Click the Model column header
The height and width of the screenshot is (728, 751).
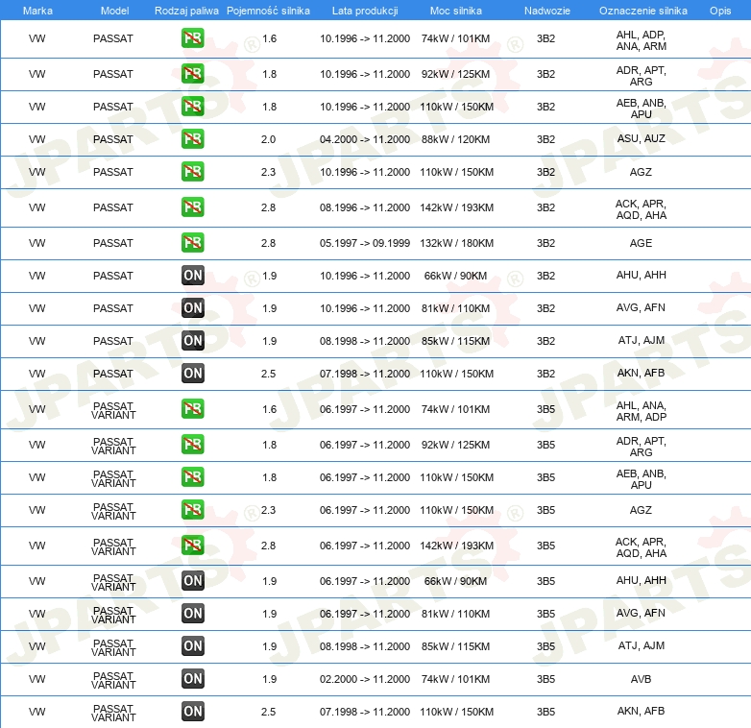pos(114,11)
